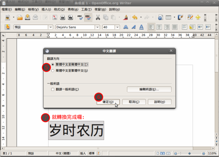
Task: Toggle Underline formatting icon
Action: [x=141, y=27]
